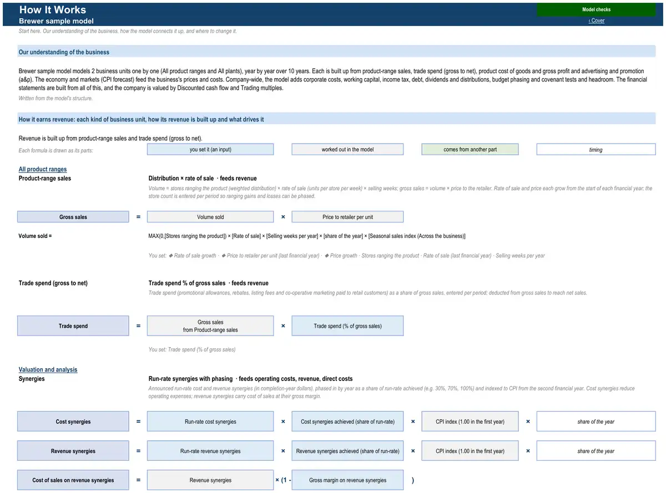Click the Model checks button

[x=596, y=9]
